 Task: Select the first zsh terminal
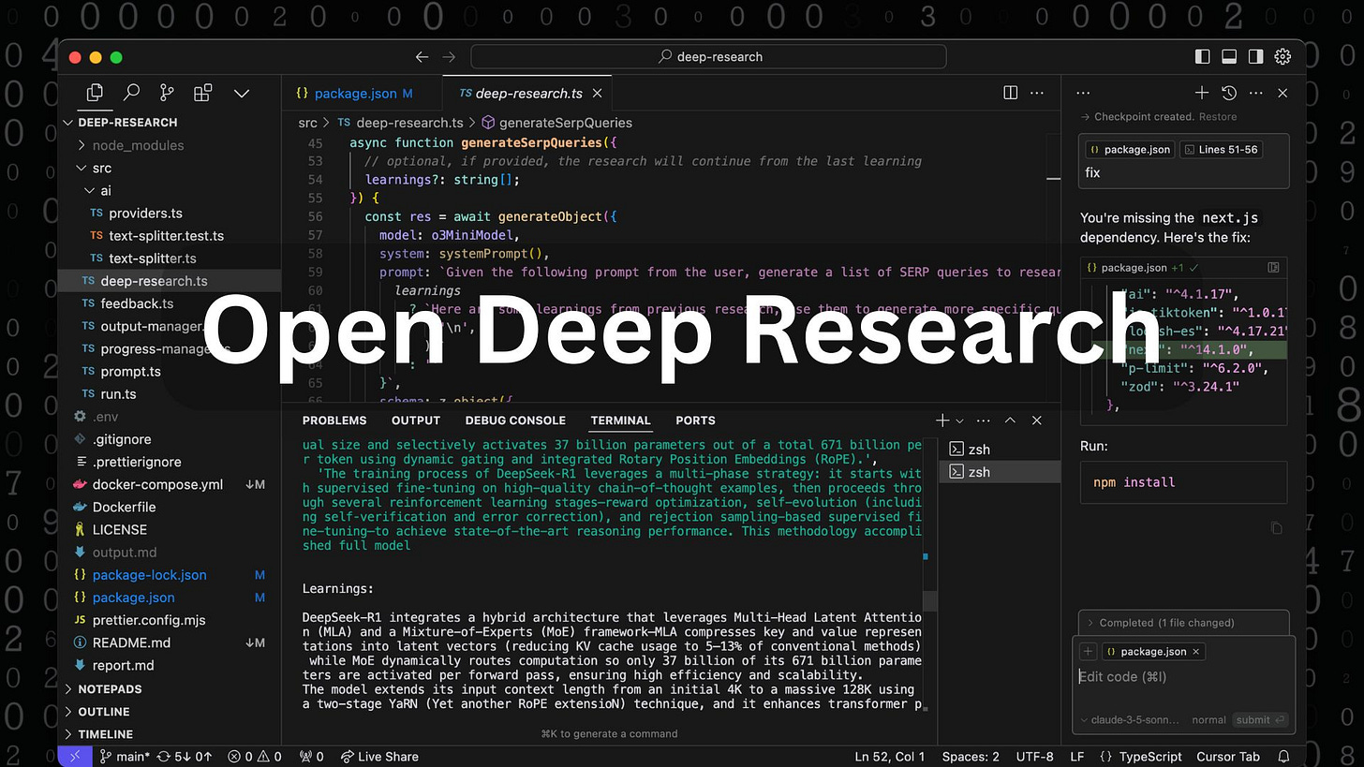tap(999, 450)
